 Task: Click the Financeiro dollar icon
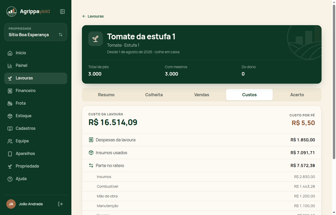point(10,91)
